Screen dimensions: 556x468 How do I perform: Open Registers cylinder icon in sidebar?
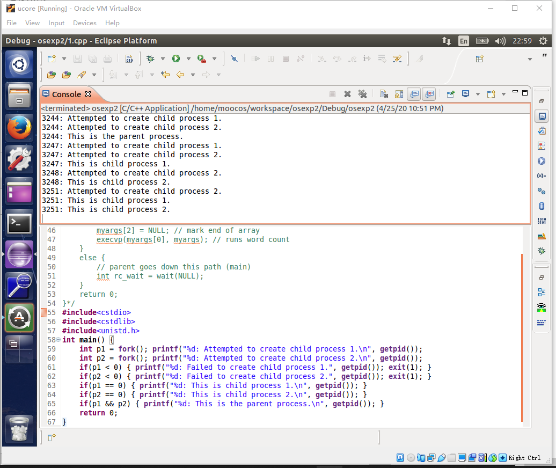pyautogui.click(x=542, y=206)
